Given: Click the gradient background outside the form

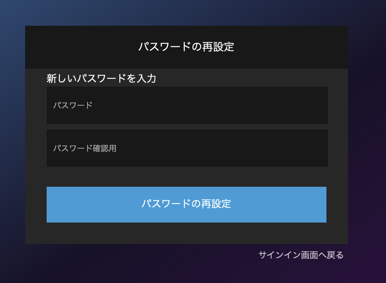Looking at the screenshot, I should 14,143.
